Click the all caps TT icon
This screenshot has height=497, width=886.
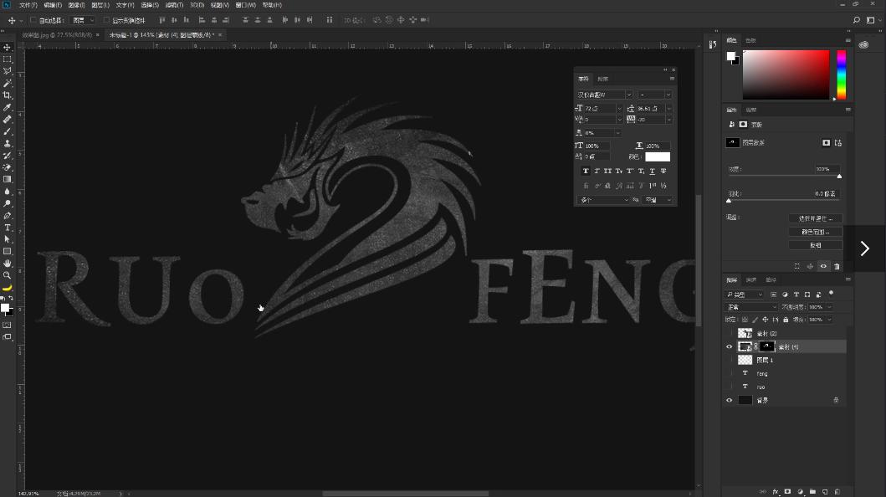click(x=607, y=172)
